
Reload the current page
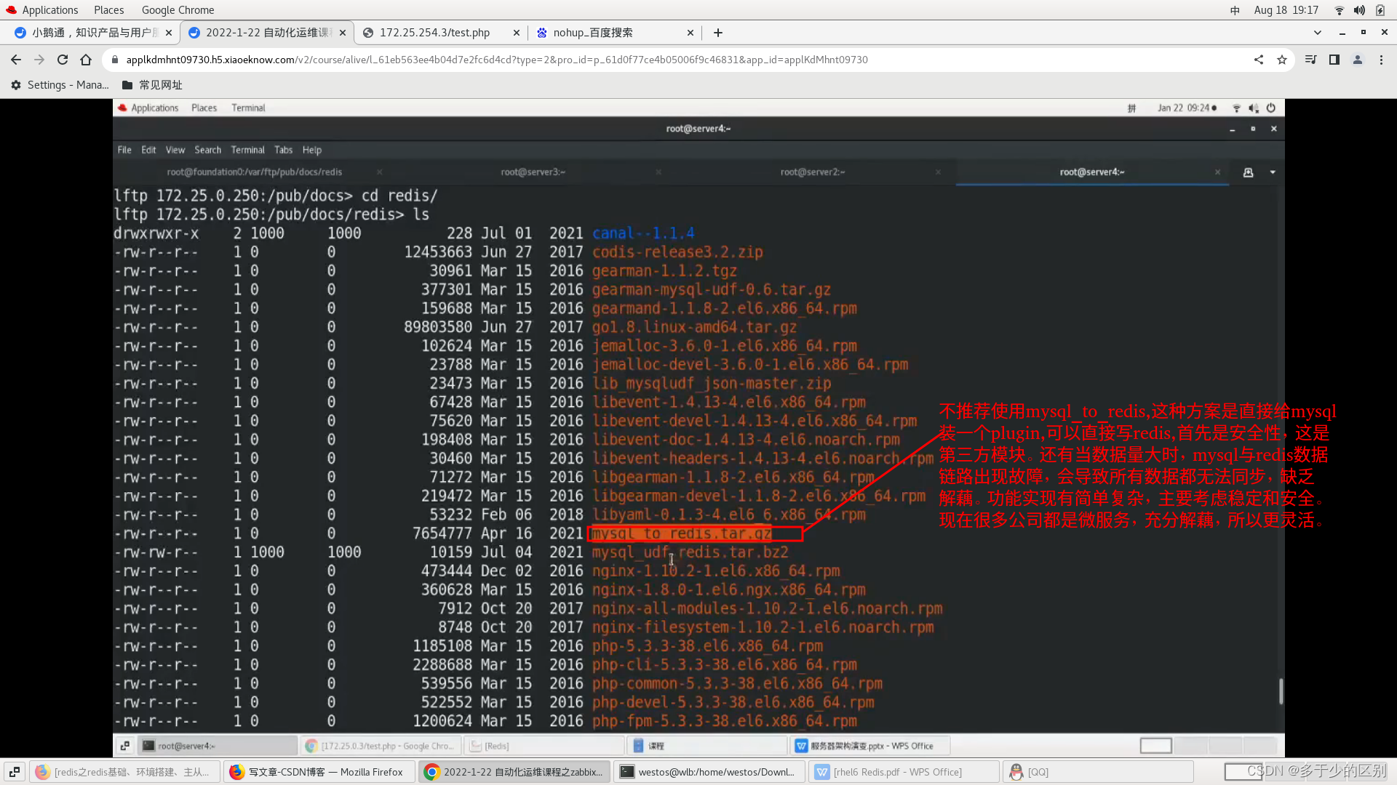click(x=63, y=60)
